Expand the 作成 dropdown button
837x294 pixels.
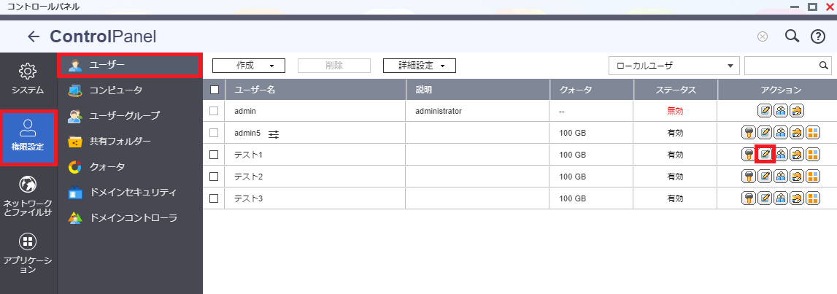point(249,66)
